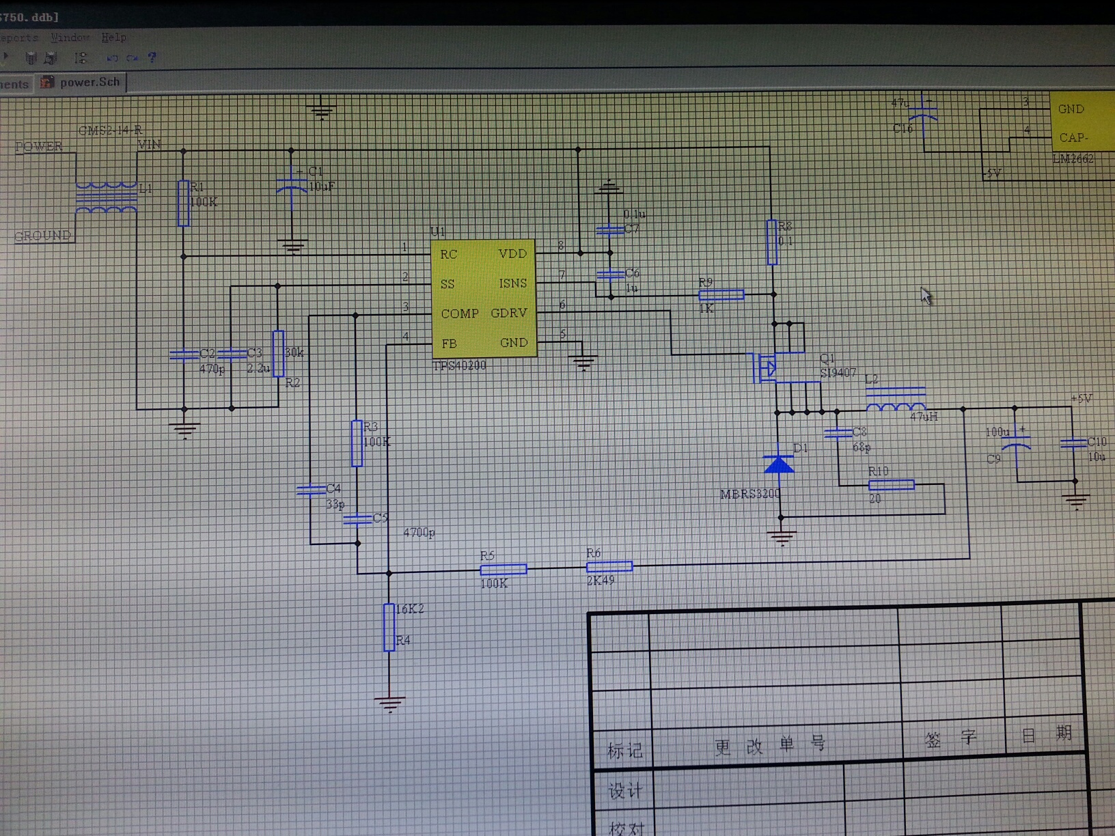The width and height of the screenshot is (1115, 836).
Task: Click the 33p value of C4
Action: pyautogui.click(x=335, y=505)
